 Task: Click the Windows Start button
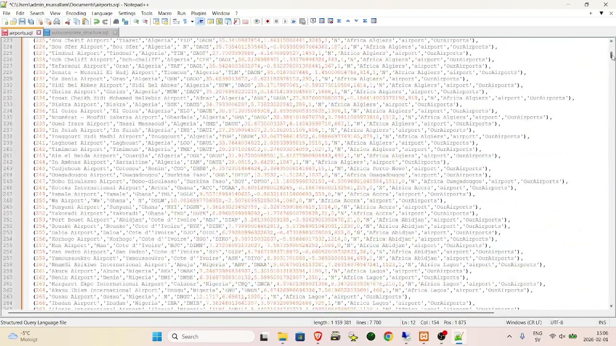click(x=157, y=336)
